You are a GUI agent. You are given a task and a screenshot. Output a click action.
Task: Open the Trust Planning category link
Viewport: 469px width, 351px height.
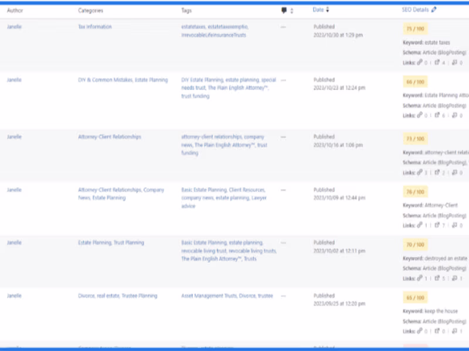click(x=129, y=242)
